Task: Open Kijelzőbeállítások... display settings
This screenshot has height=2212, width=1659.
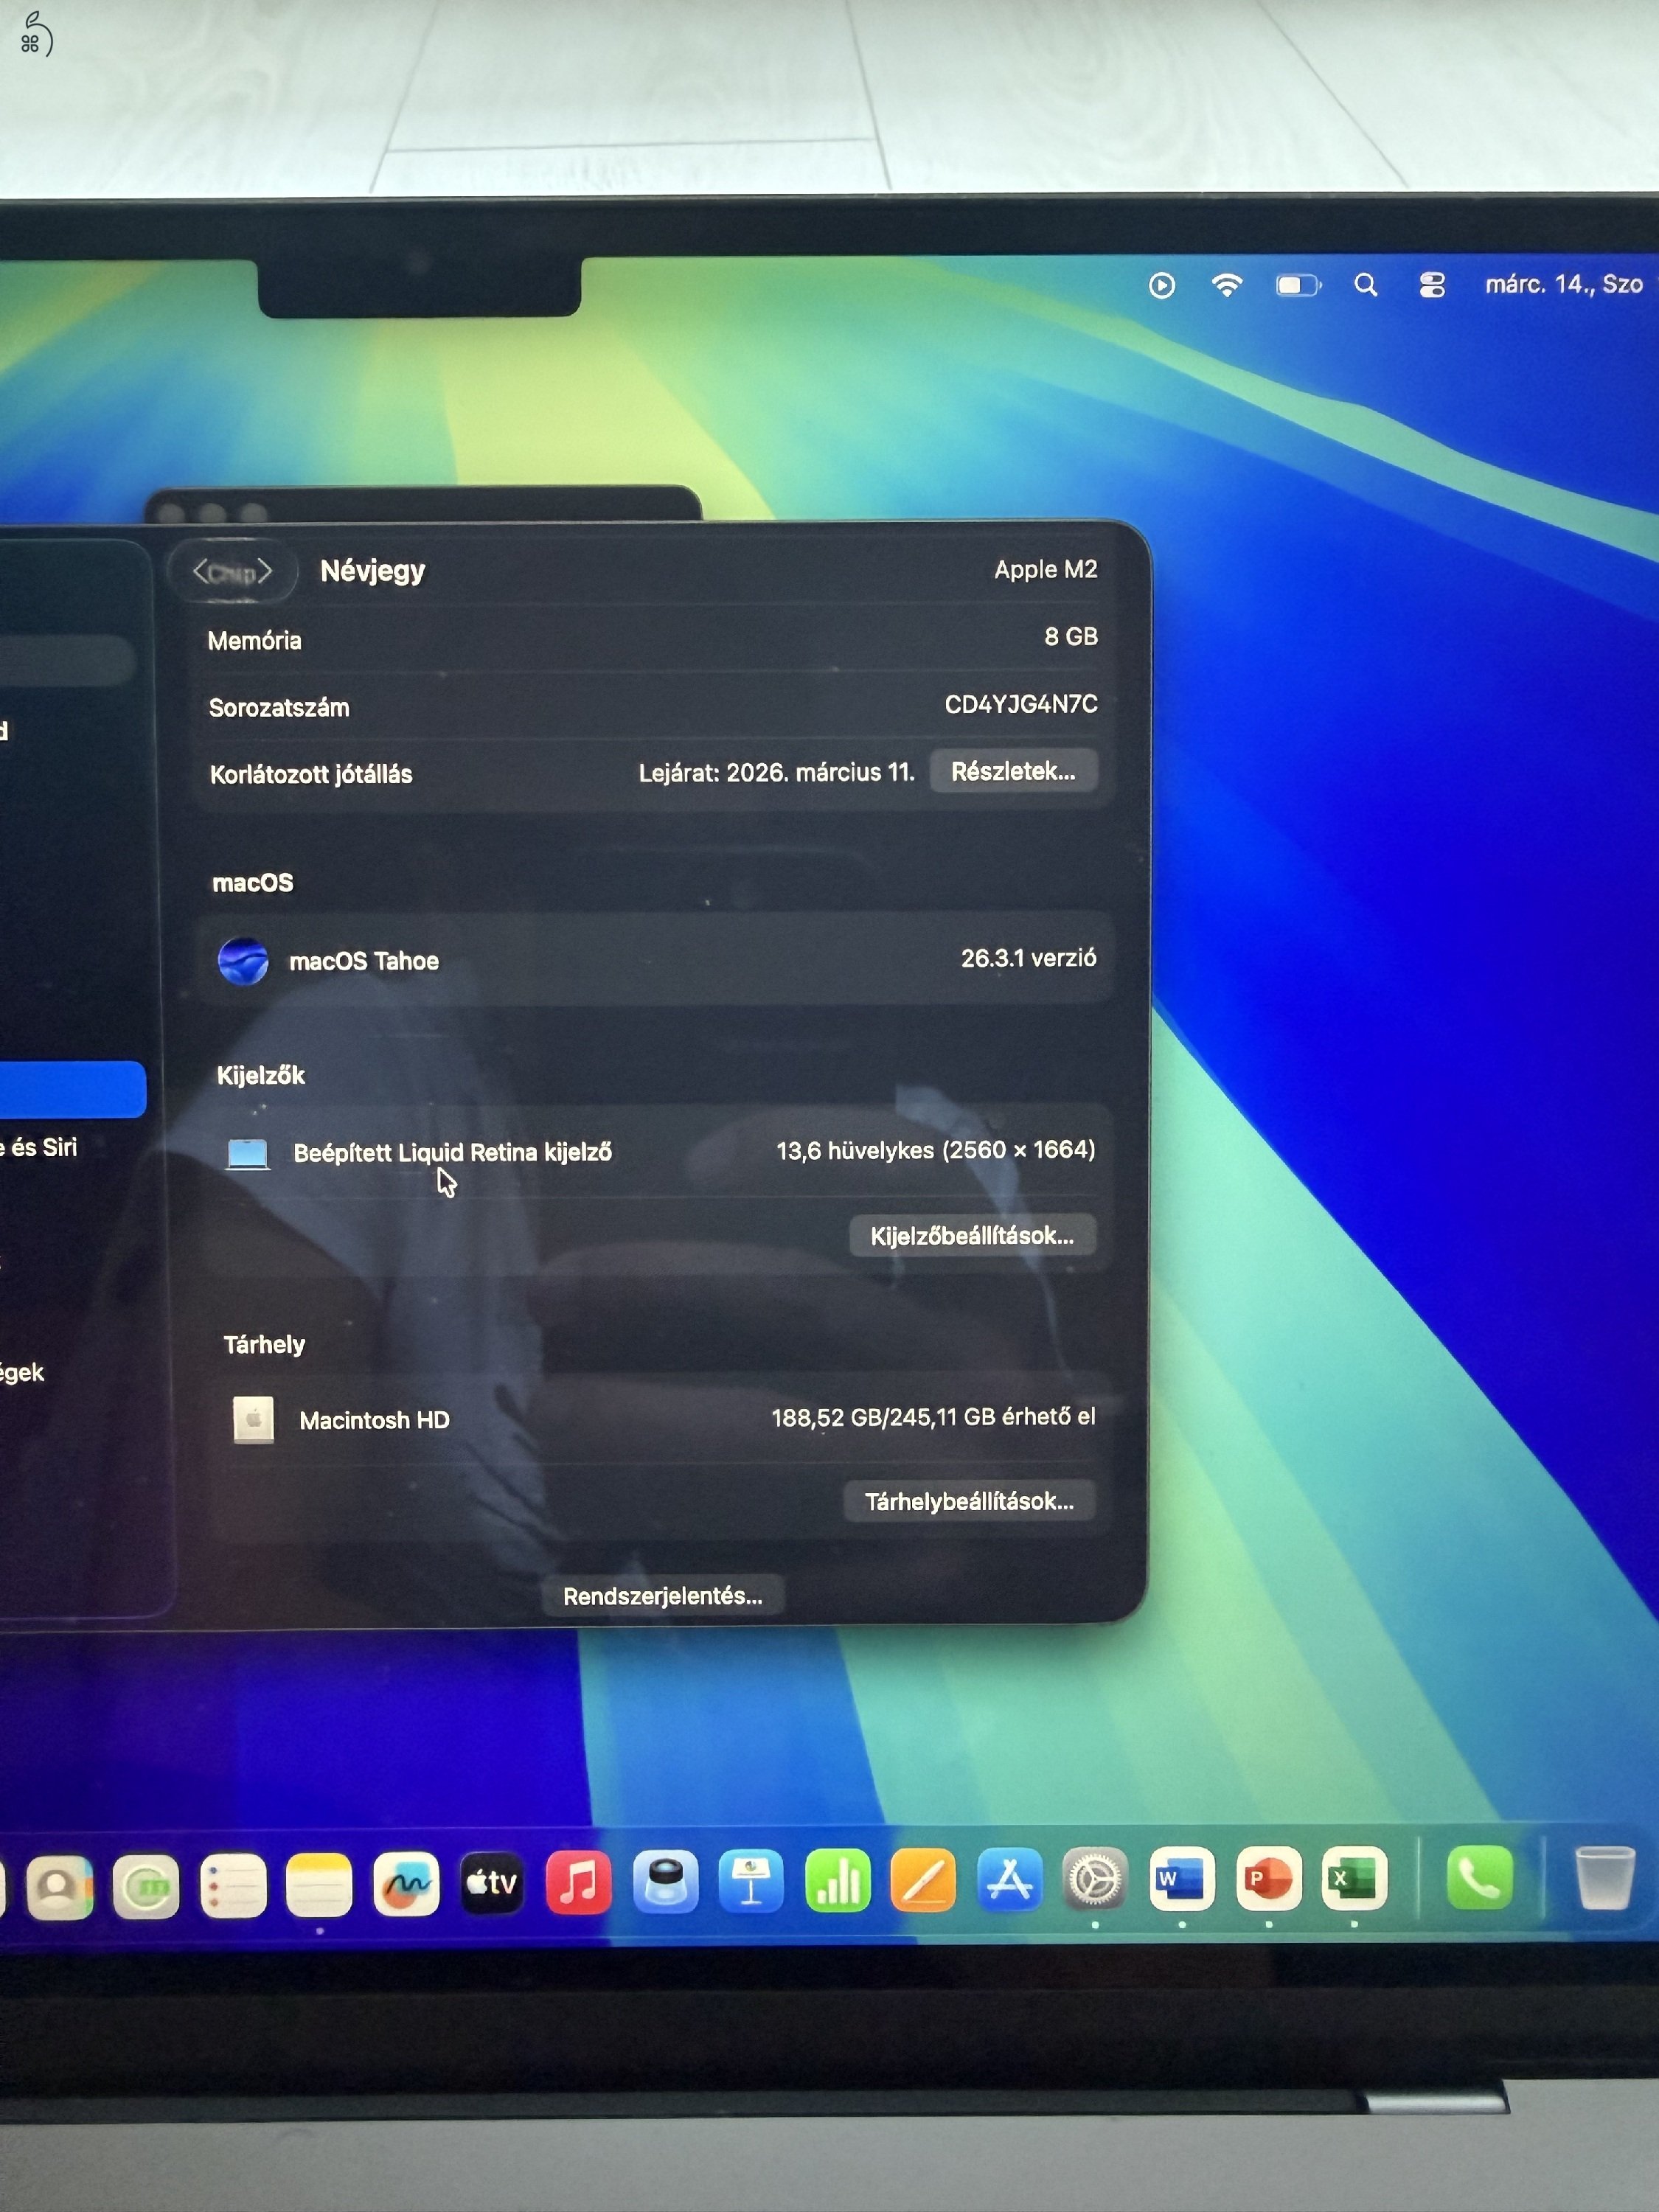Action: click(x=972, y=1236)
